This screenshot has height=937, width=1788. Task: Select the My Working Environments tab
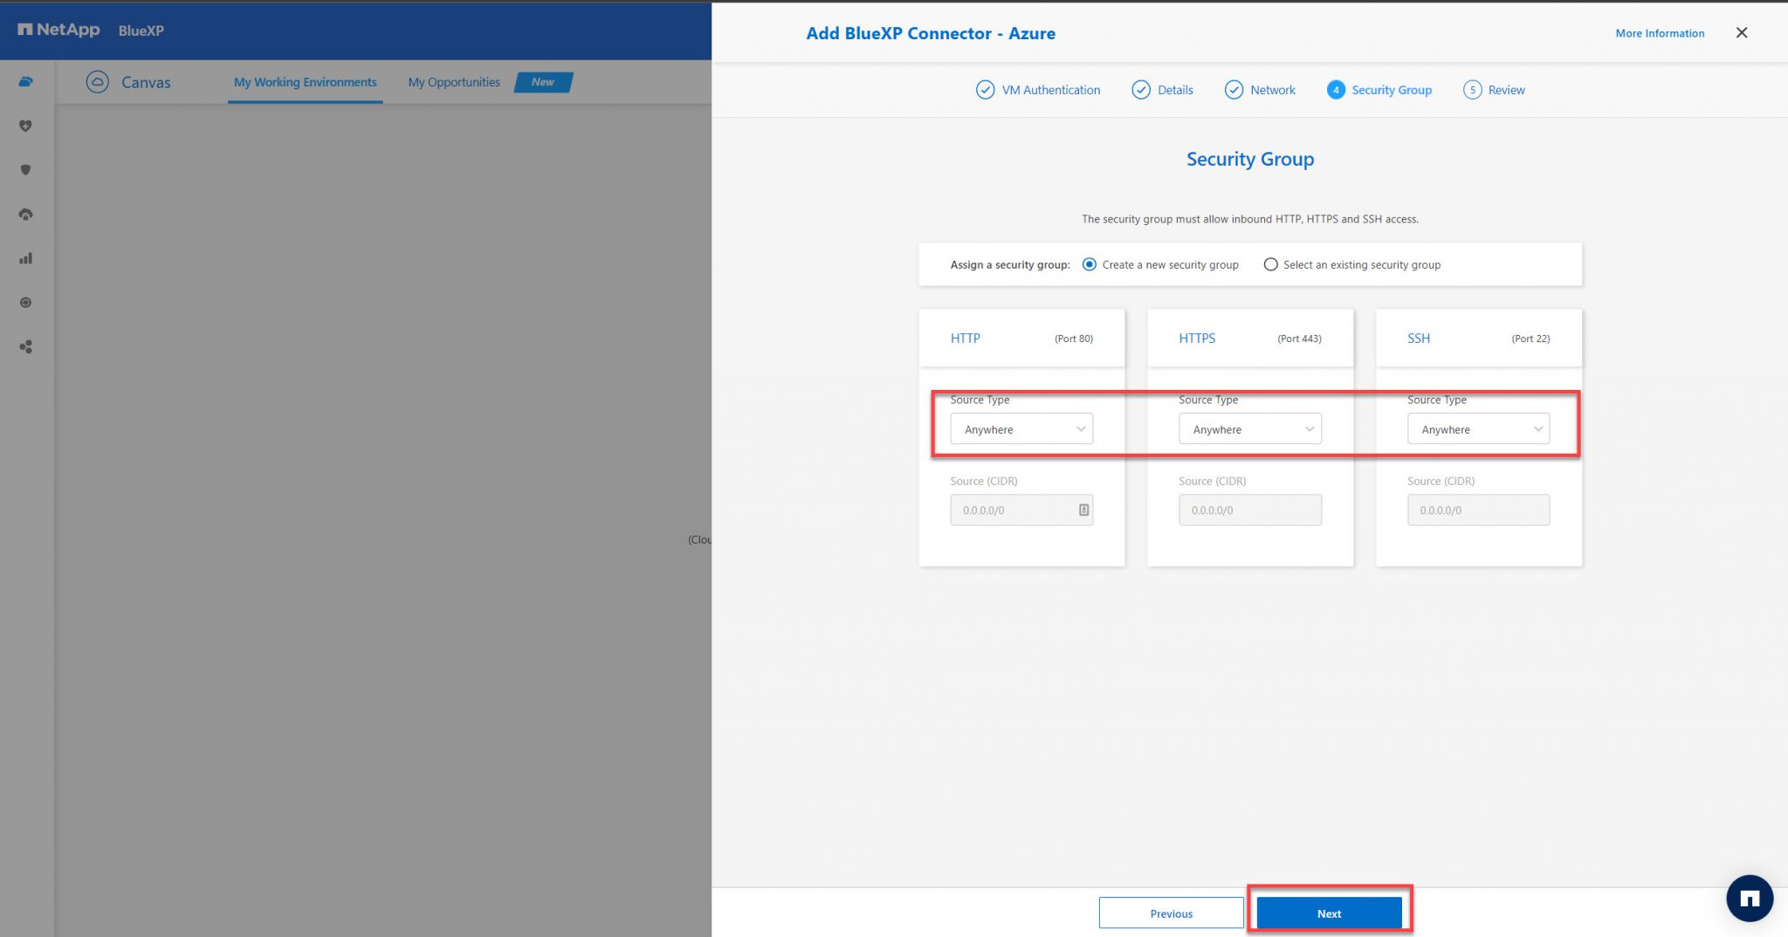305,82
